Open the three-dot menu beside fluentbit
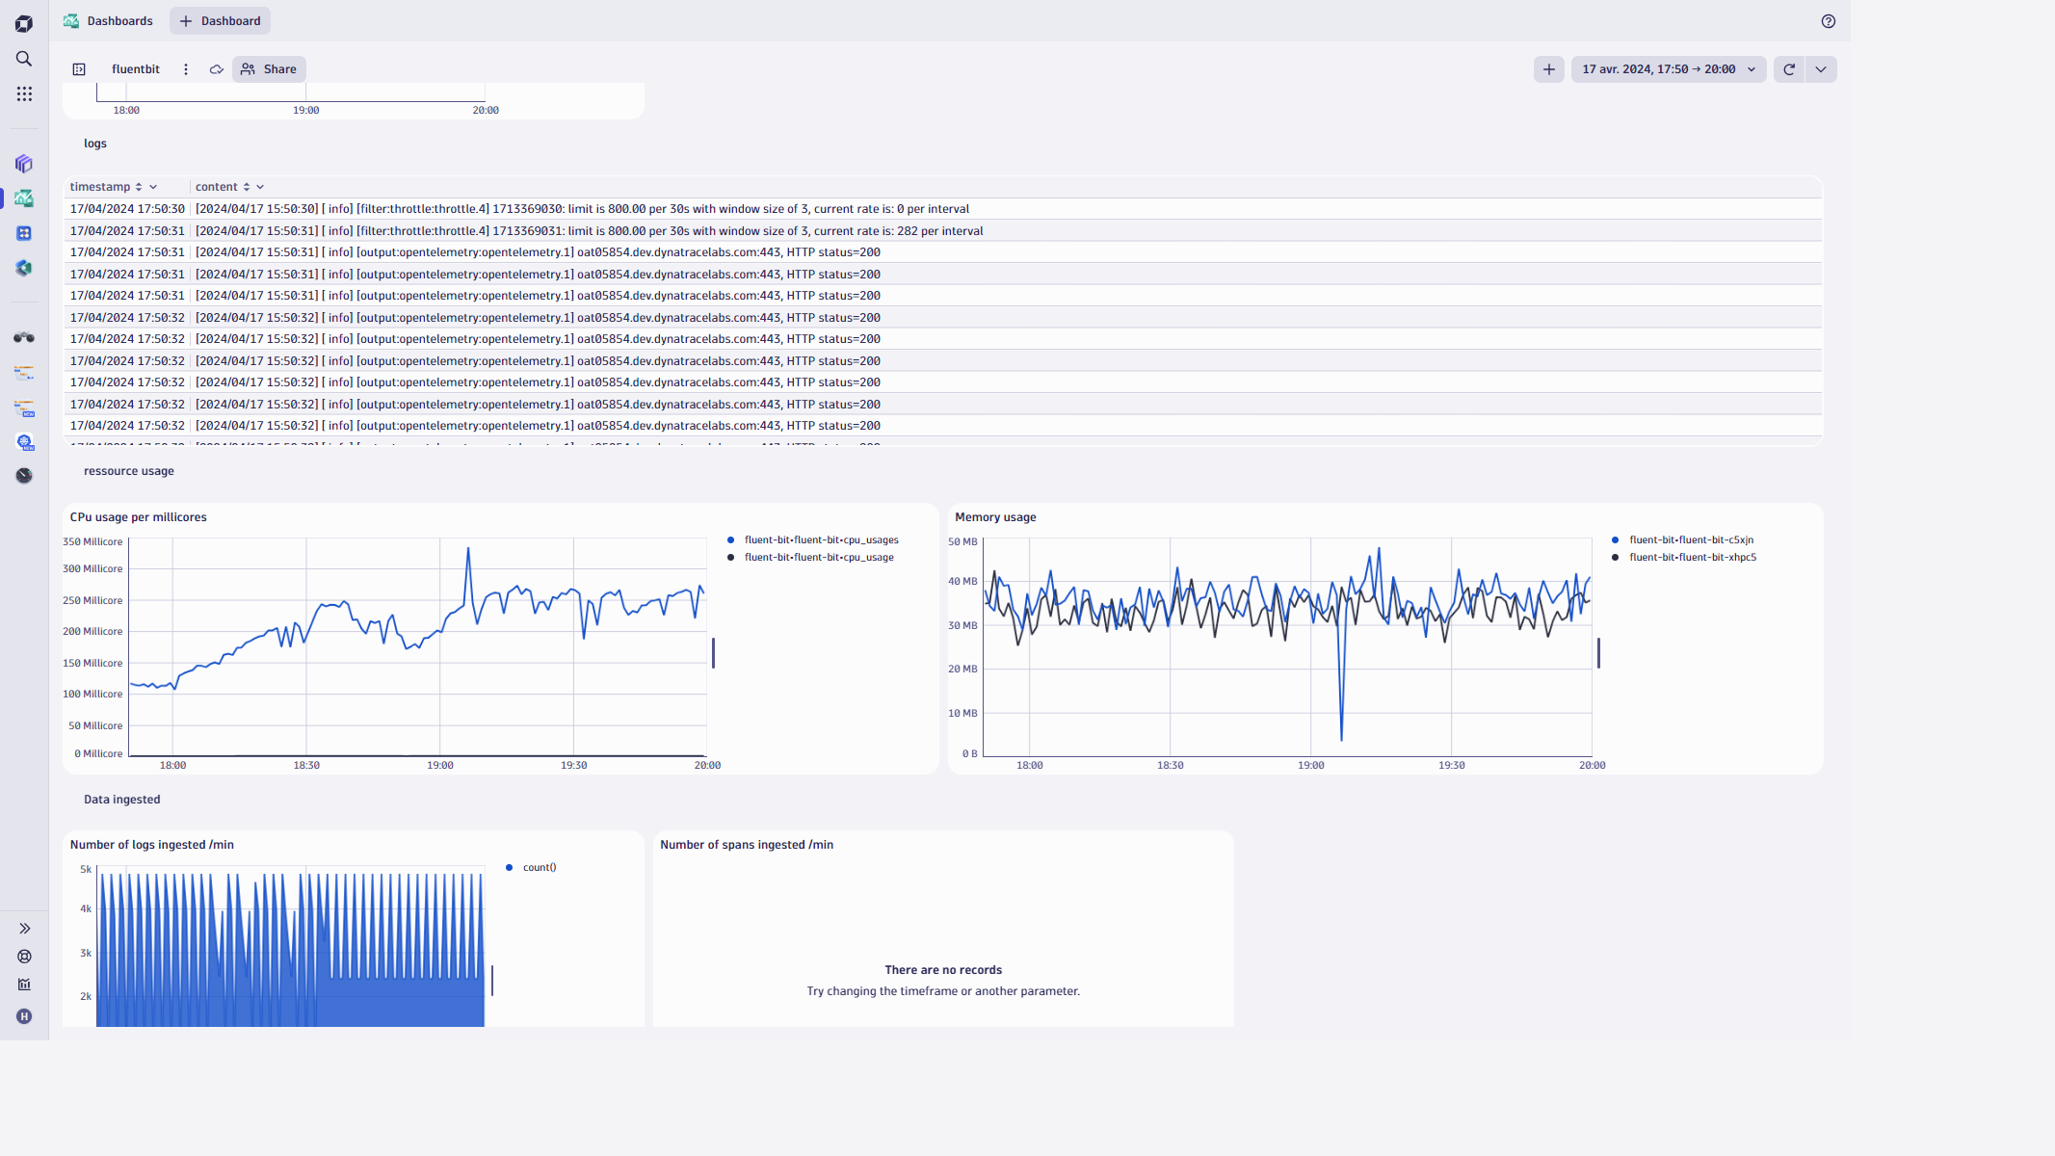Screen dimensions: 2055x1156 (x=185, y=68)
